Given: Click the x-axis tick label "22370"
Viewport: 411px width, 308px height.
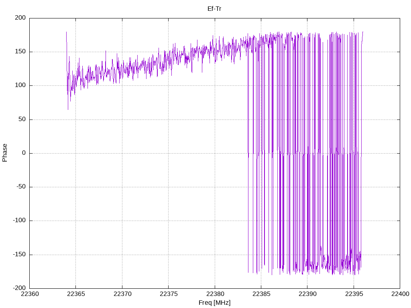Looking at the screenshot, I should pos(122,294).
